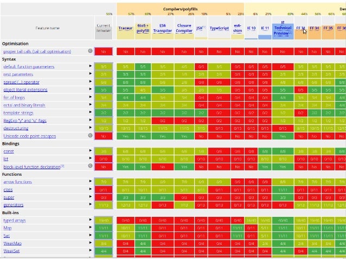Expand the super row arrow
This screenshot has height=259, width=346.
coord(90,196)
